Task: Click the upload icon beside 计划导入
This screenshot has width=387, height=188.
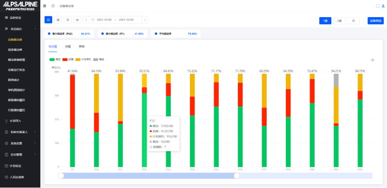Action: [x=6, y=121]
